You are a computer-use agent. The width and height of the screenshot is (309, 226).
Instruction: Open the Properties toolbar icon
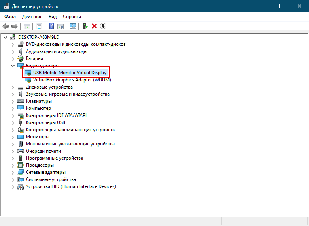click(x=39, y=26)
